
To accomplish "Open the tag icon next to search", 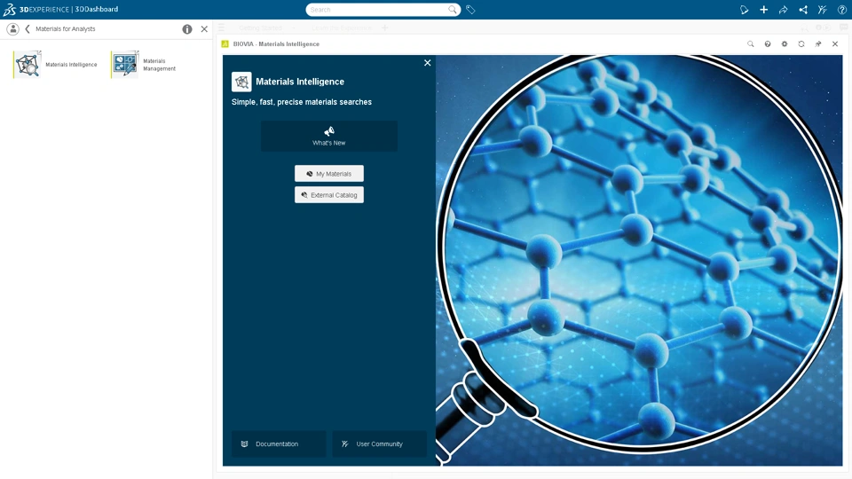I will point(470,10).
